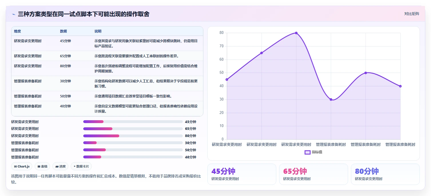Click the 80分钟 cell in the table
431x196 pixels.
coord(65,66)
